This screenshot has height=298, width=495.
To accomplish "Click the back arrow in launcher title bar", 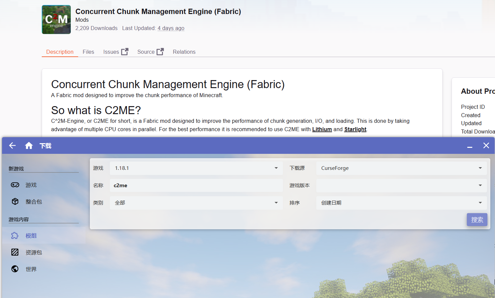I will (12, 145).
